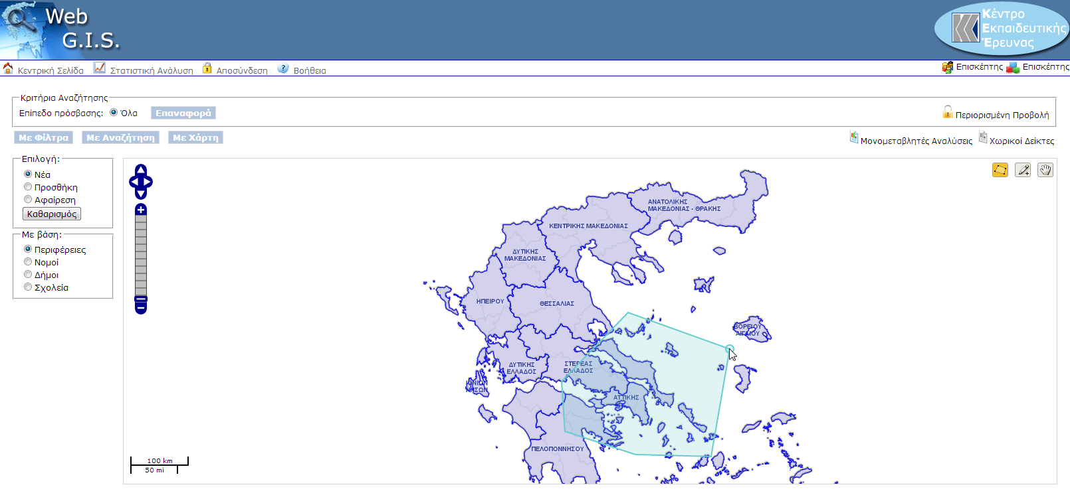Select the pencil draw map tool
1070x493 pixels.
1023,170
